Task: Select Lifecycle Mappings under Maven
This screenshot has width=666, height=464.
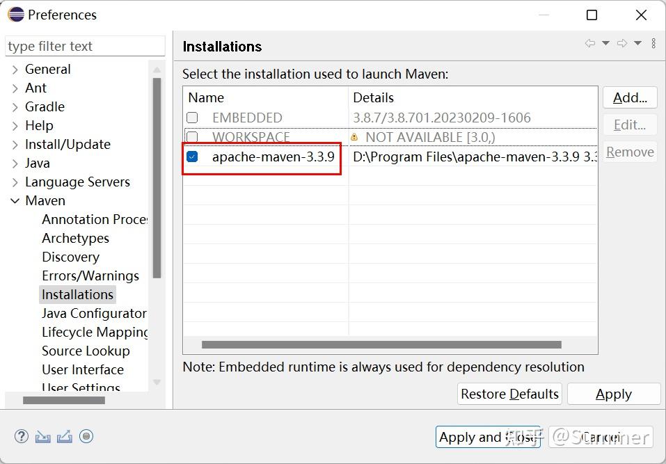Action: pos(95,332)
